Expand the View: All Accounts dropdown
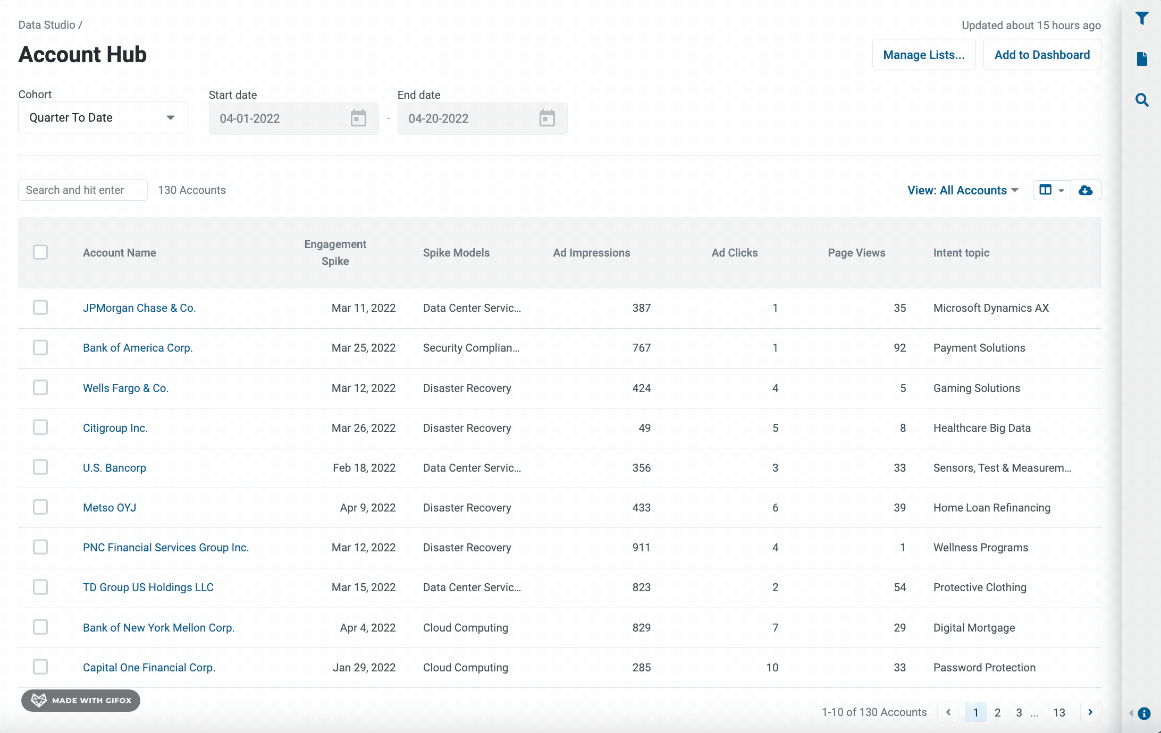 click(x=963, y=190)
